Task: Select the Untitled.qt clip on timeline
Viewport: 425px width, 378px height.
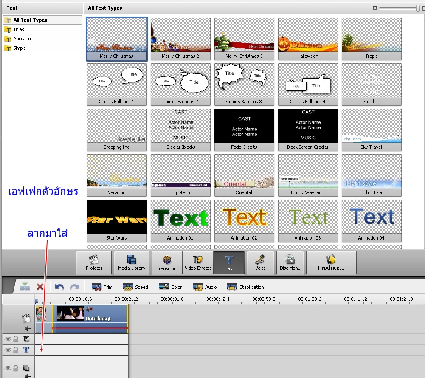Action: point(90,319)
